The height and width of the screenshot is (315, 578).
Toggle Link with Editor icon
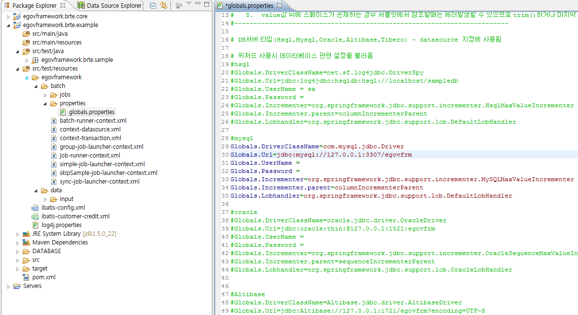click(164, 6)
